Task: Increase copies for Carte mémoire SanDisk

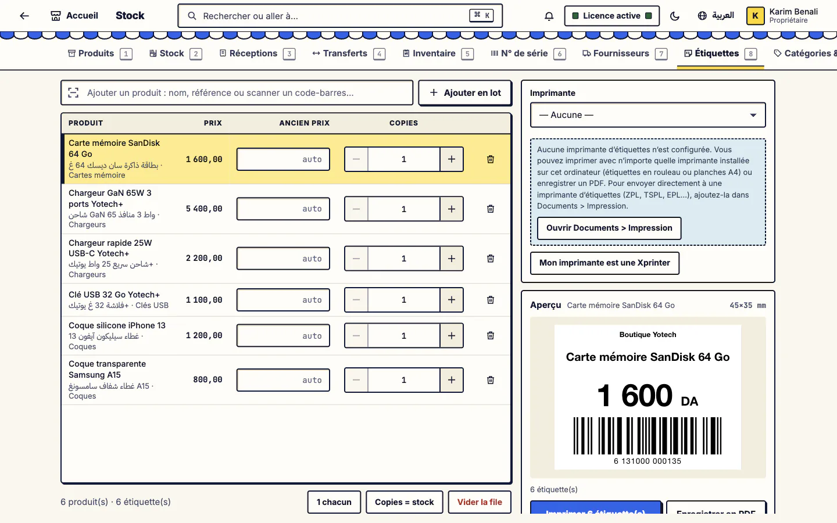Action: tap(452, 159)
